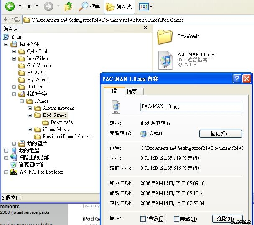Click the green Back arrow icon
The image size is (254, 225).
(10, 6)
